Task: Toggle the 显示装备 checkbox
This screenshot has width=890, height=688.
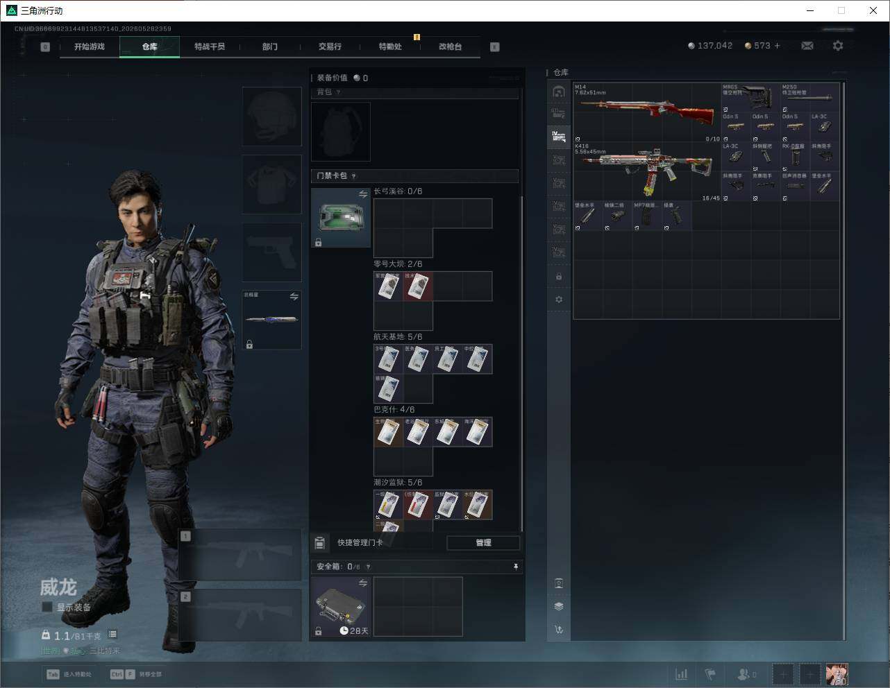Action: pos(47,607)
